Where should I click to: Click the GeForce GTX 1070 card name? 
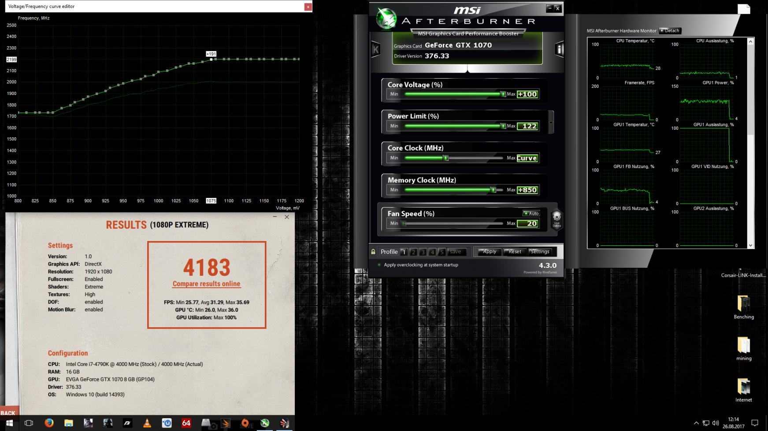coord(458,45)
